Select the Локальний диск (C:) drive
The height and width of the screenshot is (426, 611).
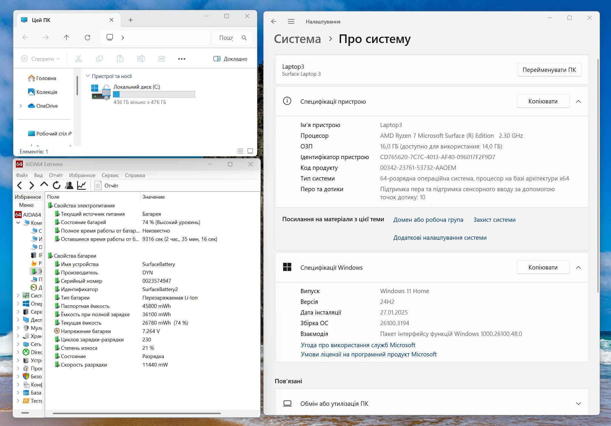(143, 94)
